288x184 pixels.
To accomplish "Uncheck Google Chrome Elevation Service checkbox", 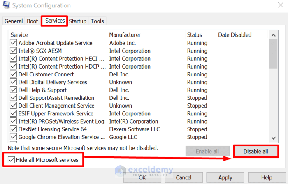I will click(x=13, y=137).
